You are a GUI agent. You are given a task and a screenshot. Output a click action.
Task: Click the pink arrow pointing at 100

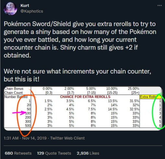[x=19, y=113]
